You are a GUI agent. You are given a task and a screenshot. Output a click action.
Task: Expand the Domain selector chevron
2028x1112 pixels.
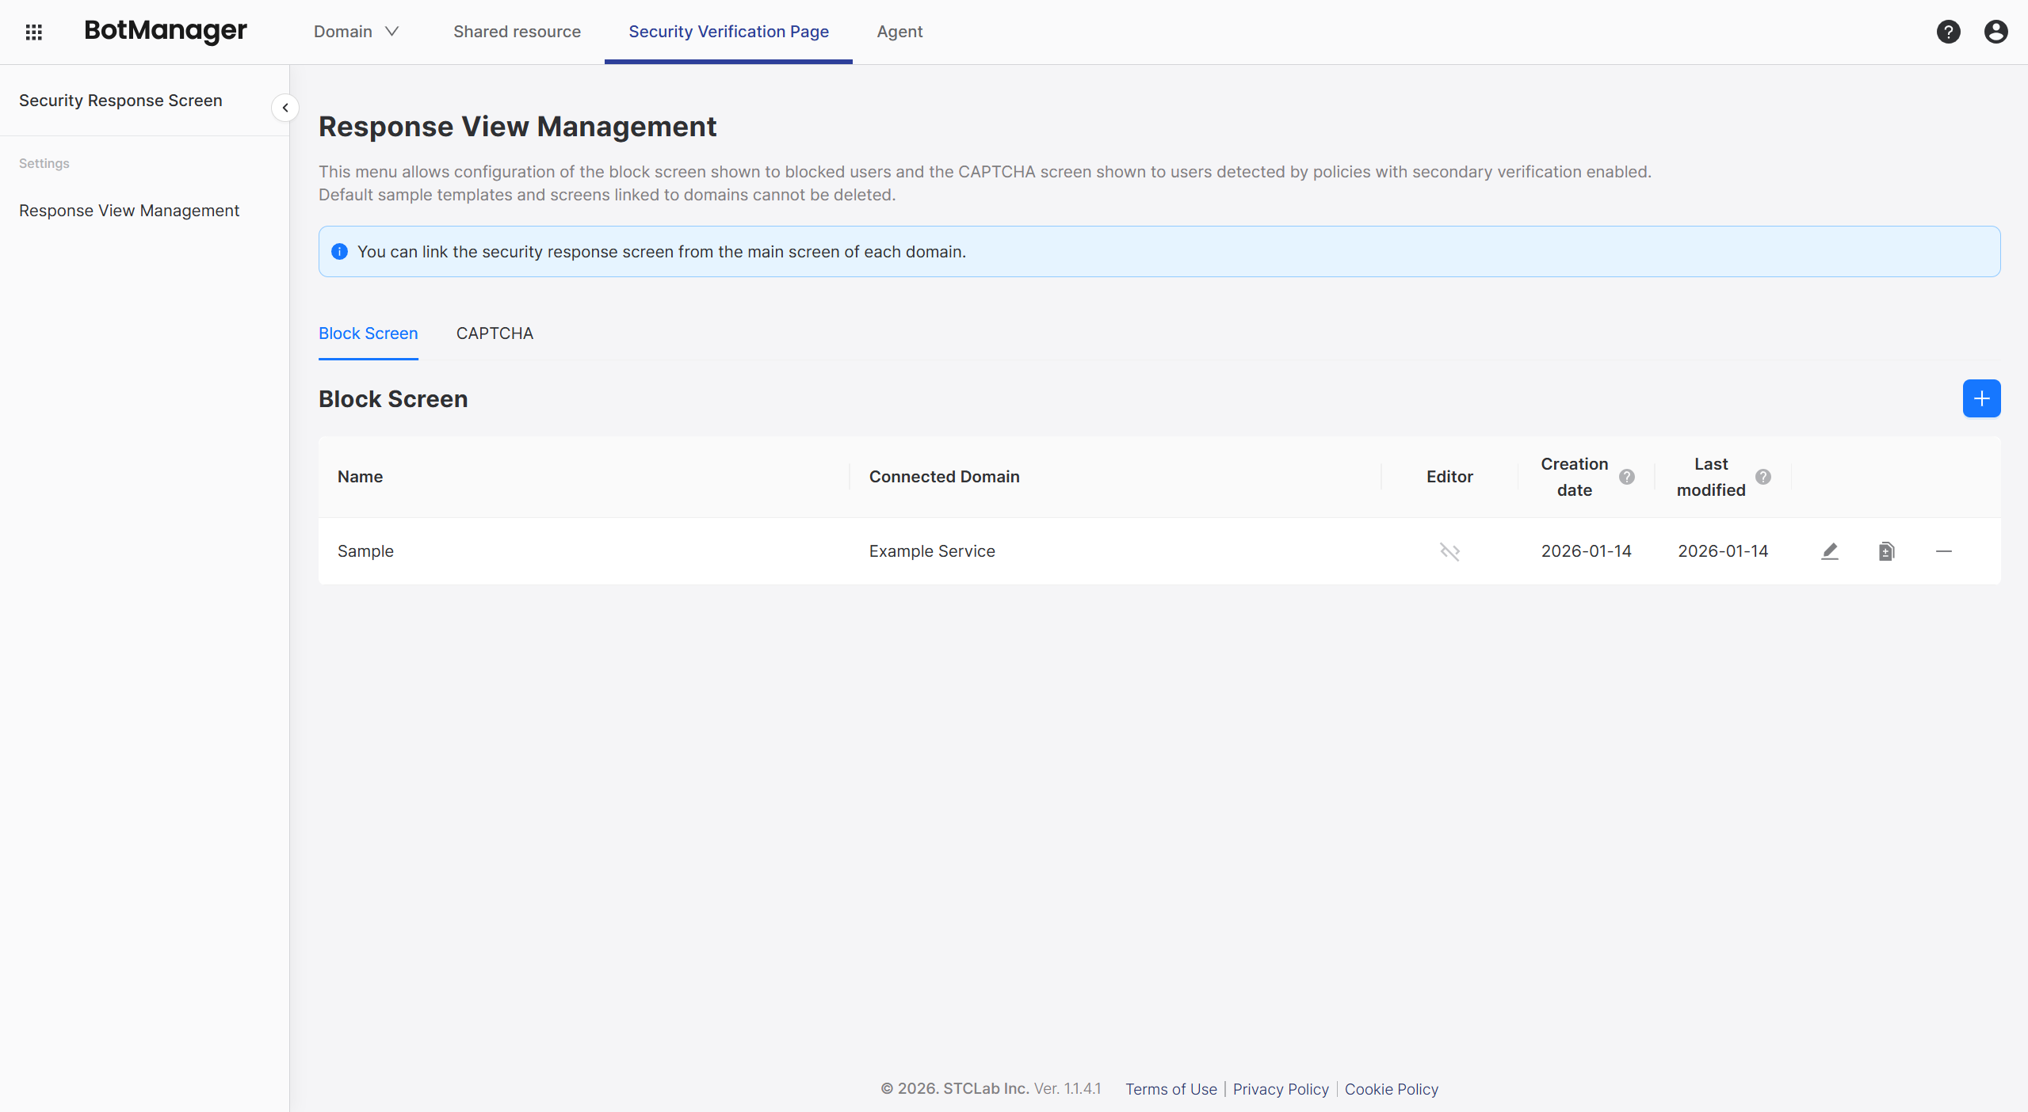(x=391, y=32)
